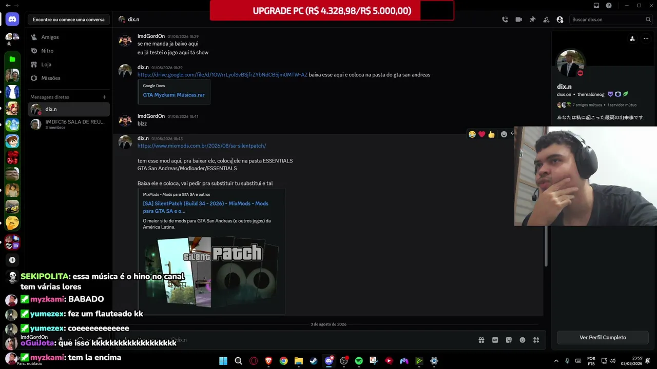The image size is (657, 369).
Task: Click dix.n's profile avatar in side panel
Action: pos(570,64)
